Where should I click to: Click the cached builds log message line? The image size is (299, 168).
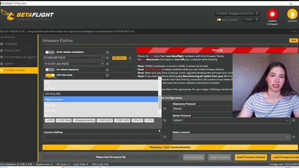pos(67,31)
